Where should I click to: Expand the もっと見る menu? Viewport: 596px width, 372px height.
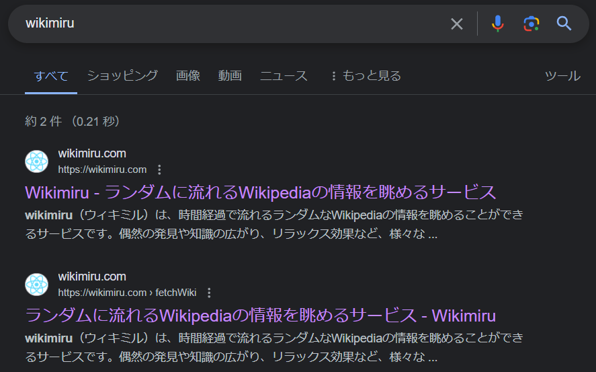(x=366, y=76)
